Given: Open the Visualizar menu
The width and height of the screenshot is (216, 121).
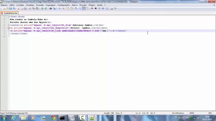Looking at the screenshot, I should coord(30,5).
